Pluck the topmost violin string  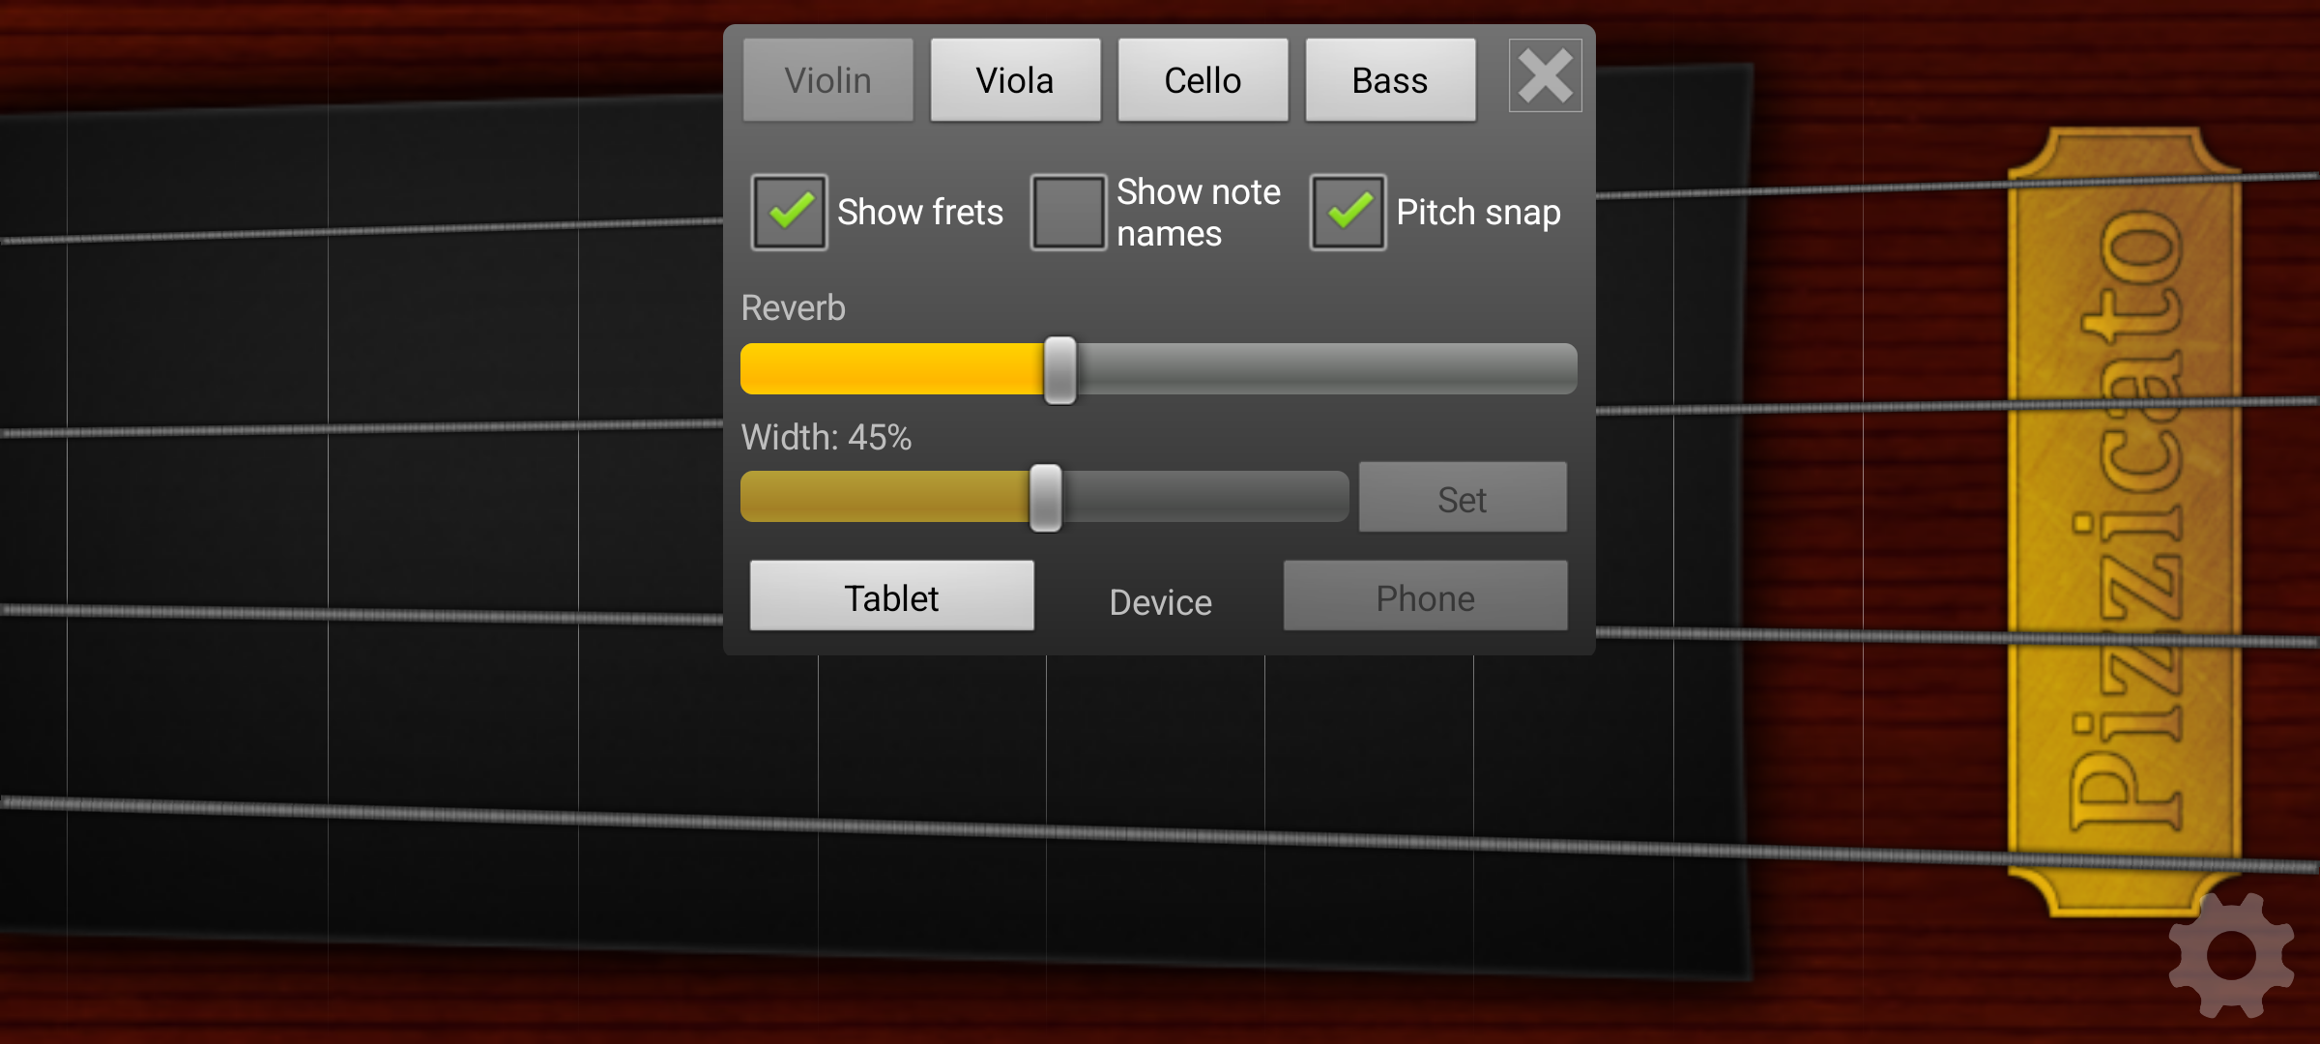[387, 230]
